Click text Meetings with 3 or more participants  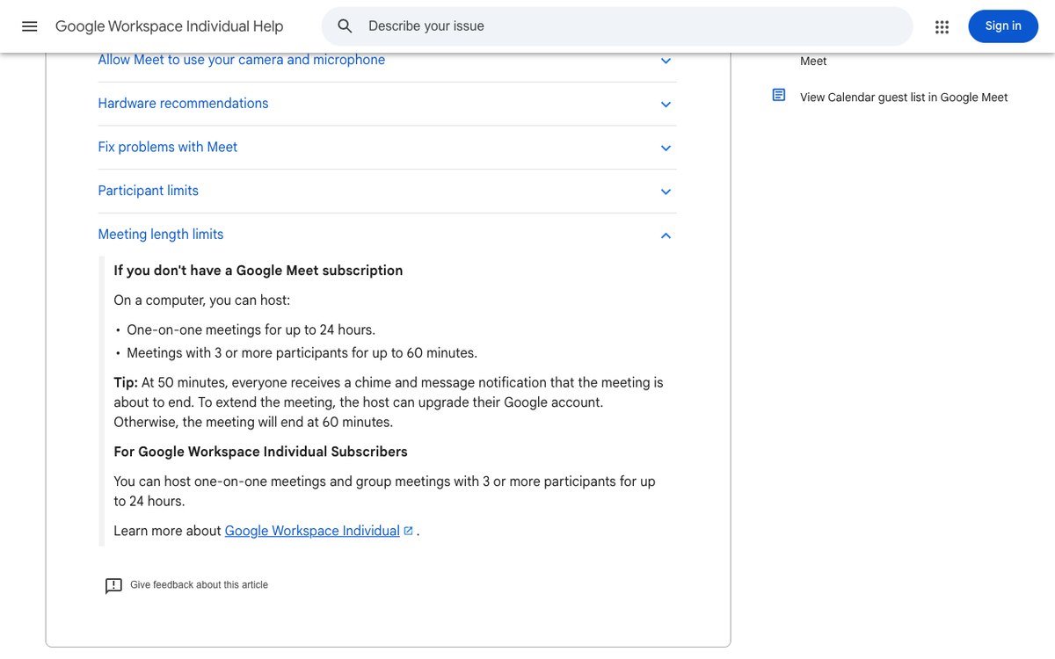(302, 353)
